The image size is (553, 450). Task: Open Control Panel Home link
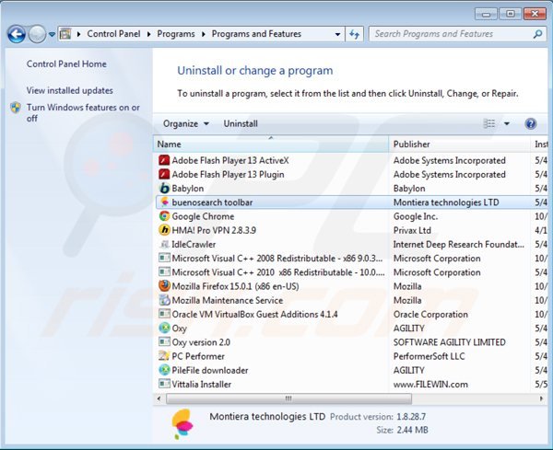click(x=66, y=63)
